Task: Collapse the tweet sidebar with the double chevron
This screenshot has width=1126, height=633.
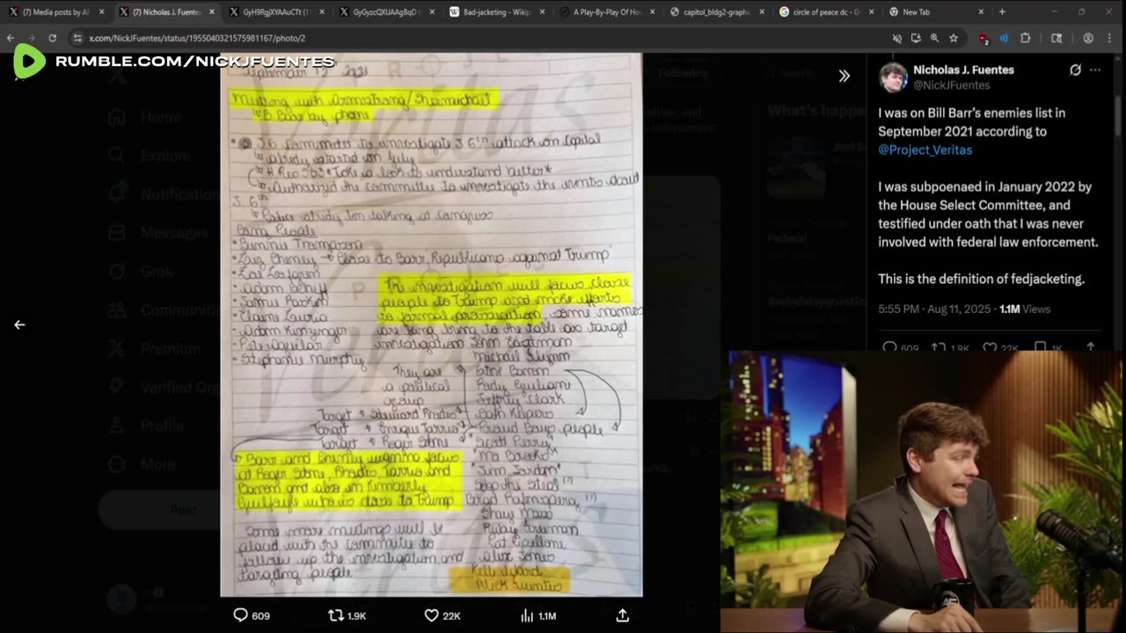Action: pyautogui.click(x=844, y=76)
